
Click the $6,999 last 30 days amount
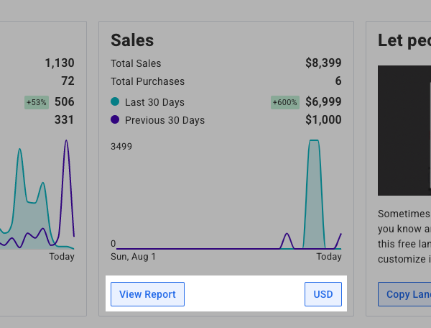(323, 102)
